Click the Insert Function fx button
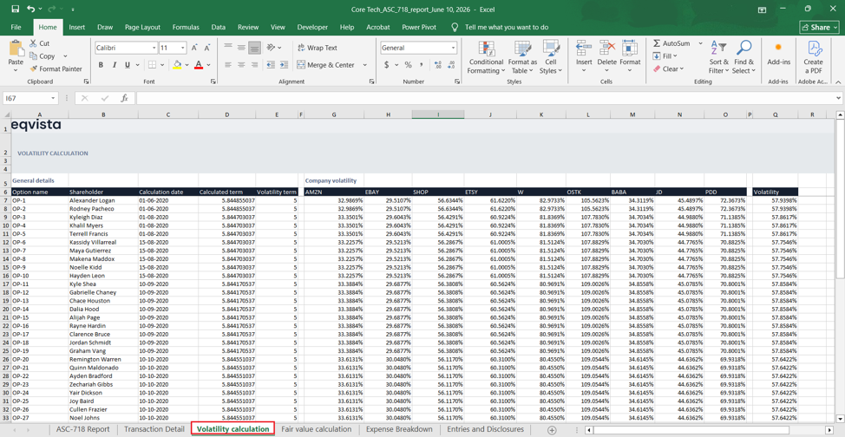Screen dimensions: 845x437 124,98
